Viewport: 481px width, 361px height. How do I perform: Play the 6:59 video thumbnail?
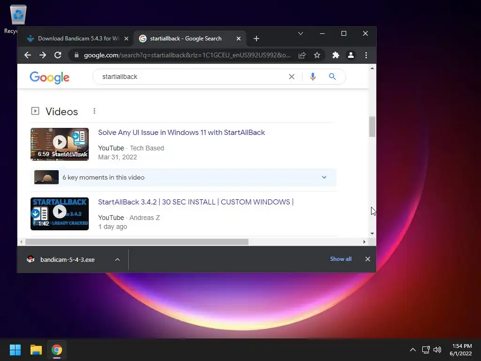[x=60, y=144]
